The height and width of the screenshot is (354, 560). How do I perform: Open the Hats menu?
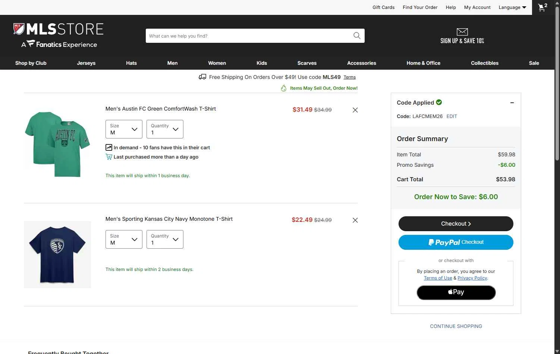131,63
